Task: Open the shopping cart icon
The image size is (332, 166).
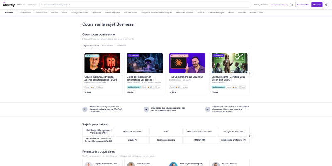Action: pyautogui.click(x=292, y=5)
